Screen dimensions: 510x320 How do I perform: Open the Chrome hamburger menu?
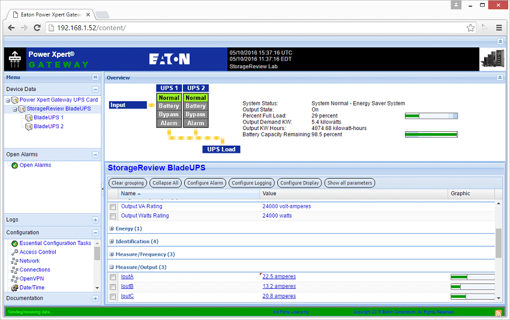499,28
